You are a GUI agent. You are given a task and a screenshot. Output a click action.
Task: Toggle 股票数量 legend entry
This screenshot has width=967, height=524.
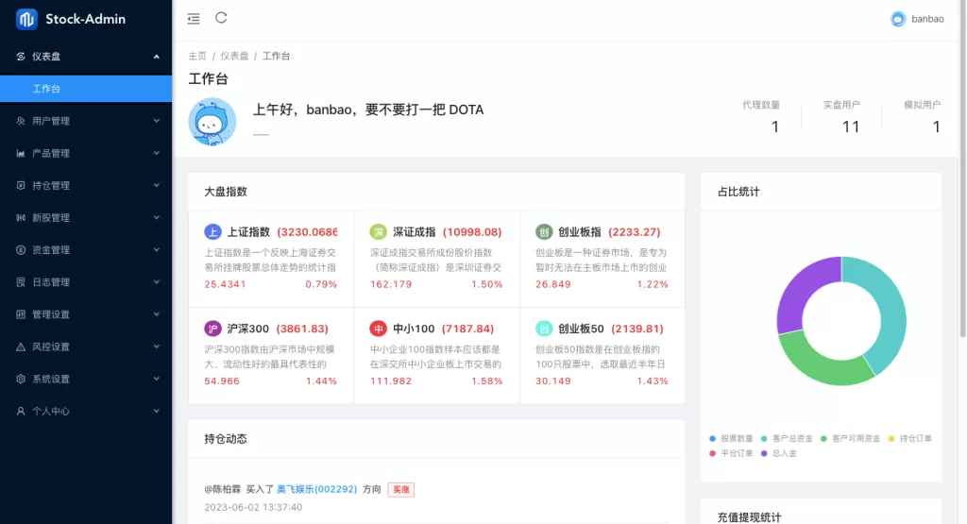click(731, 438)
